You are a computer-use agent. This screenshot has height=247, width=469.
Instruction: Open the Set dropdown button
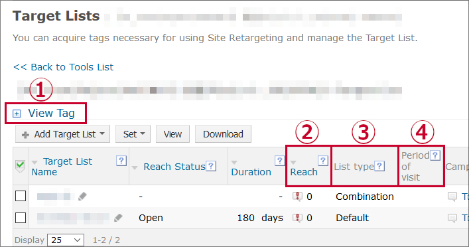133,134
